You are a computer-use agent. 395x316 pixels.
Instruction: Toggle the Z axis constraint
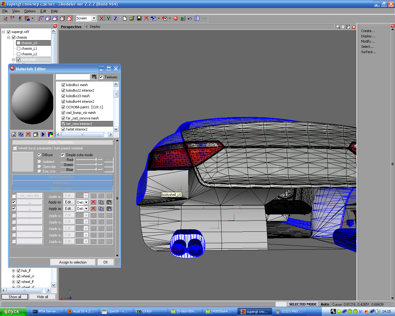coord(115,19)
